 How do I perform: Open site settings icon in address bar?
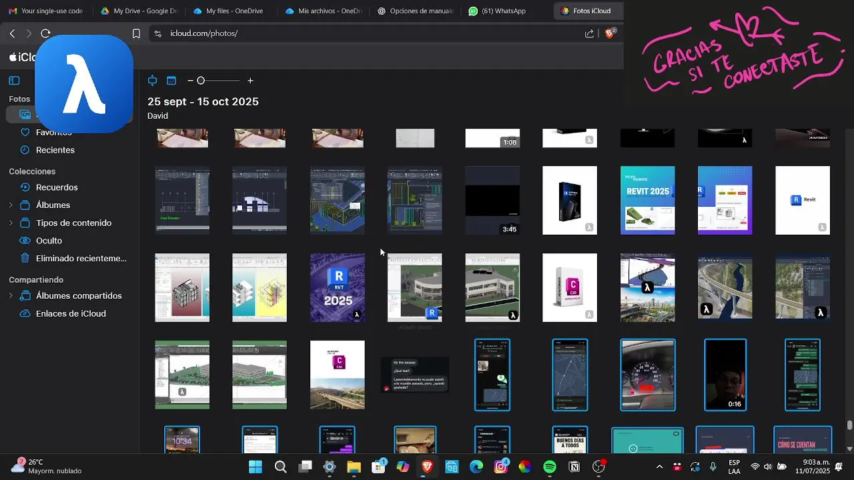pos(157,33)
